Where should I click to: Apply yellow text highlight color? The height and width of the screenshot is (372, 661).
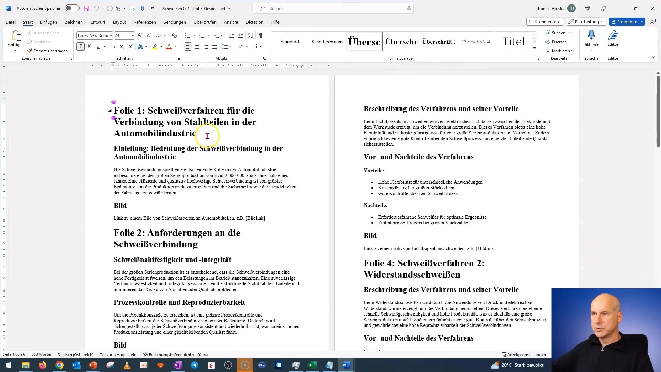tap(155, 46)
